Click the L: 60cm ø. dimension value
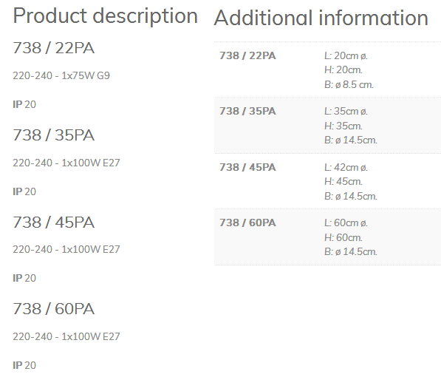The image size is (441, 377). coord(346,223)
